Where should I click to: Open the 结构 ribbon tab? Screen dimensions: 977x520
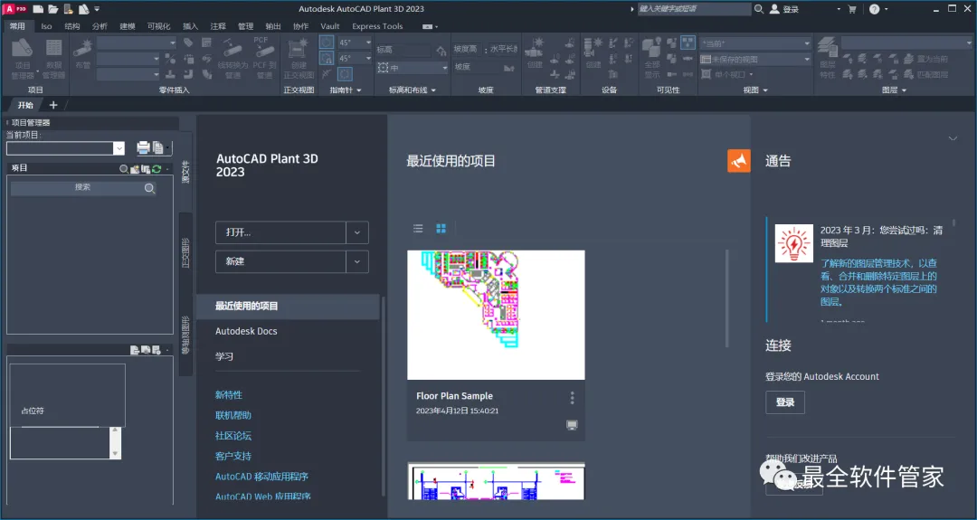72,26
